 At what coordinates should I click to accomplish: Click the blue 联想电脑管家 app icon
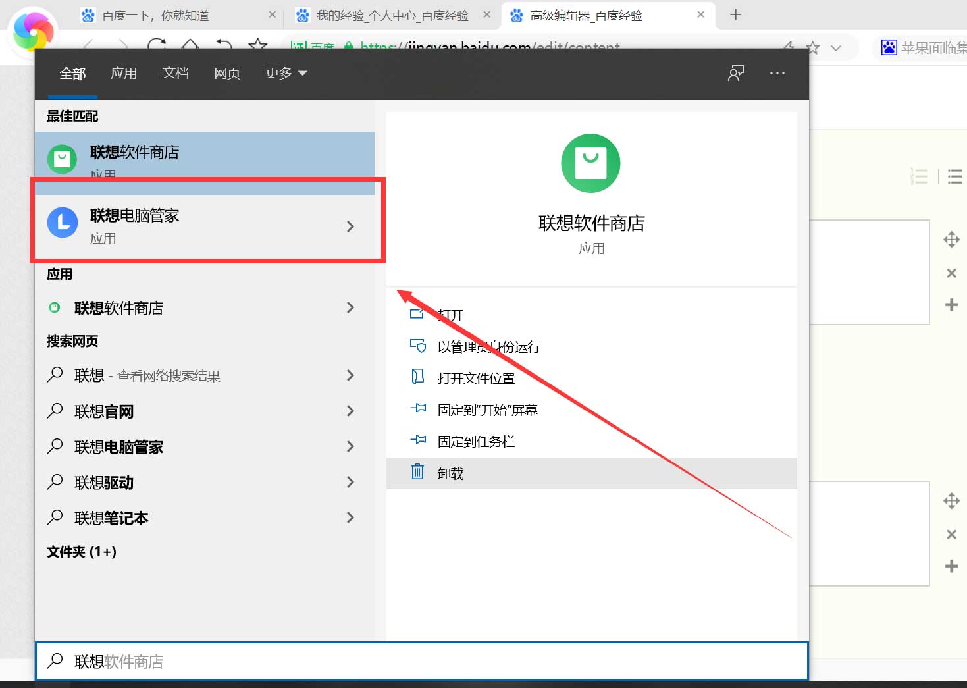click(x=63, y=223)
